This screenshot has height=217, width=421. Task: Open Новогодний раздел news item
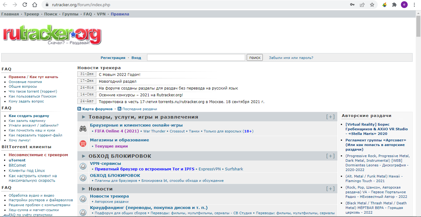pos(118,81)
